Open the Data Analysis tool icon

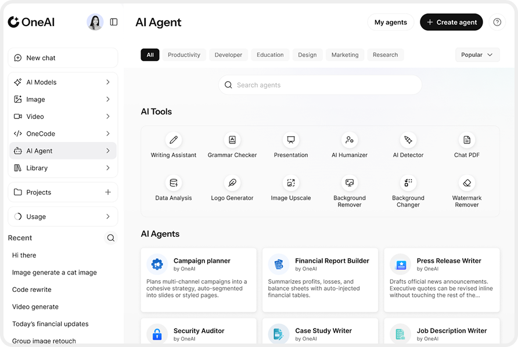pyautogui.click(x=174, y=183)
